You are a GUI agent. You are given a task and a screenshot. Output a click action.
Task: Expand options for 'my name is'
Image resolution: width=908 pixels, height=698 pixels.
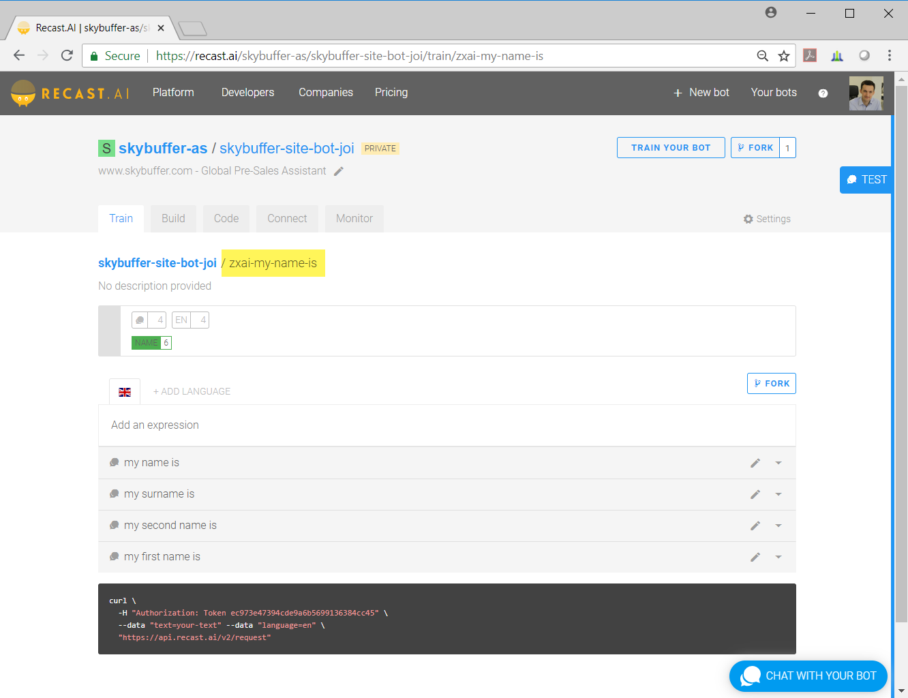click(x=778, y=463)
